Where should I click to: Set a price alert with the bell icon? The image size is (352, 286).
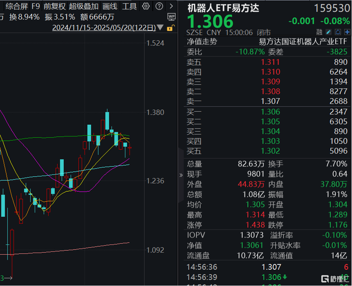(338, 32)
